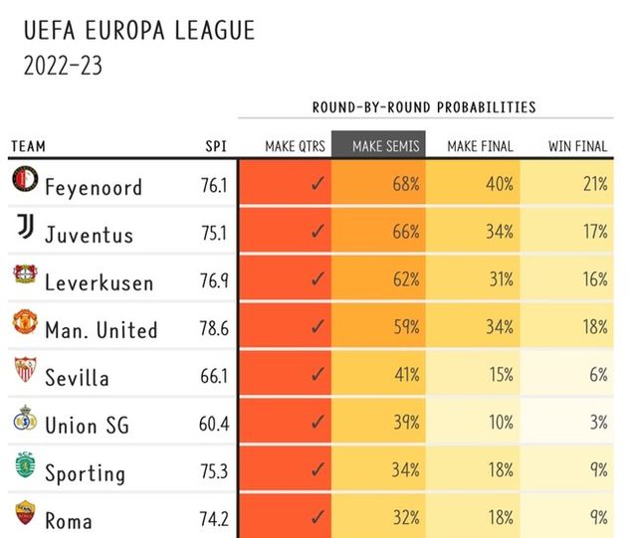Click the Union SG club crest

(x=24, y=419)
